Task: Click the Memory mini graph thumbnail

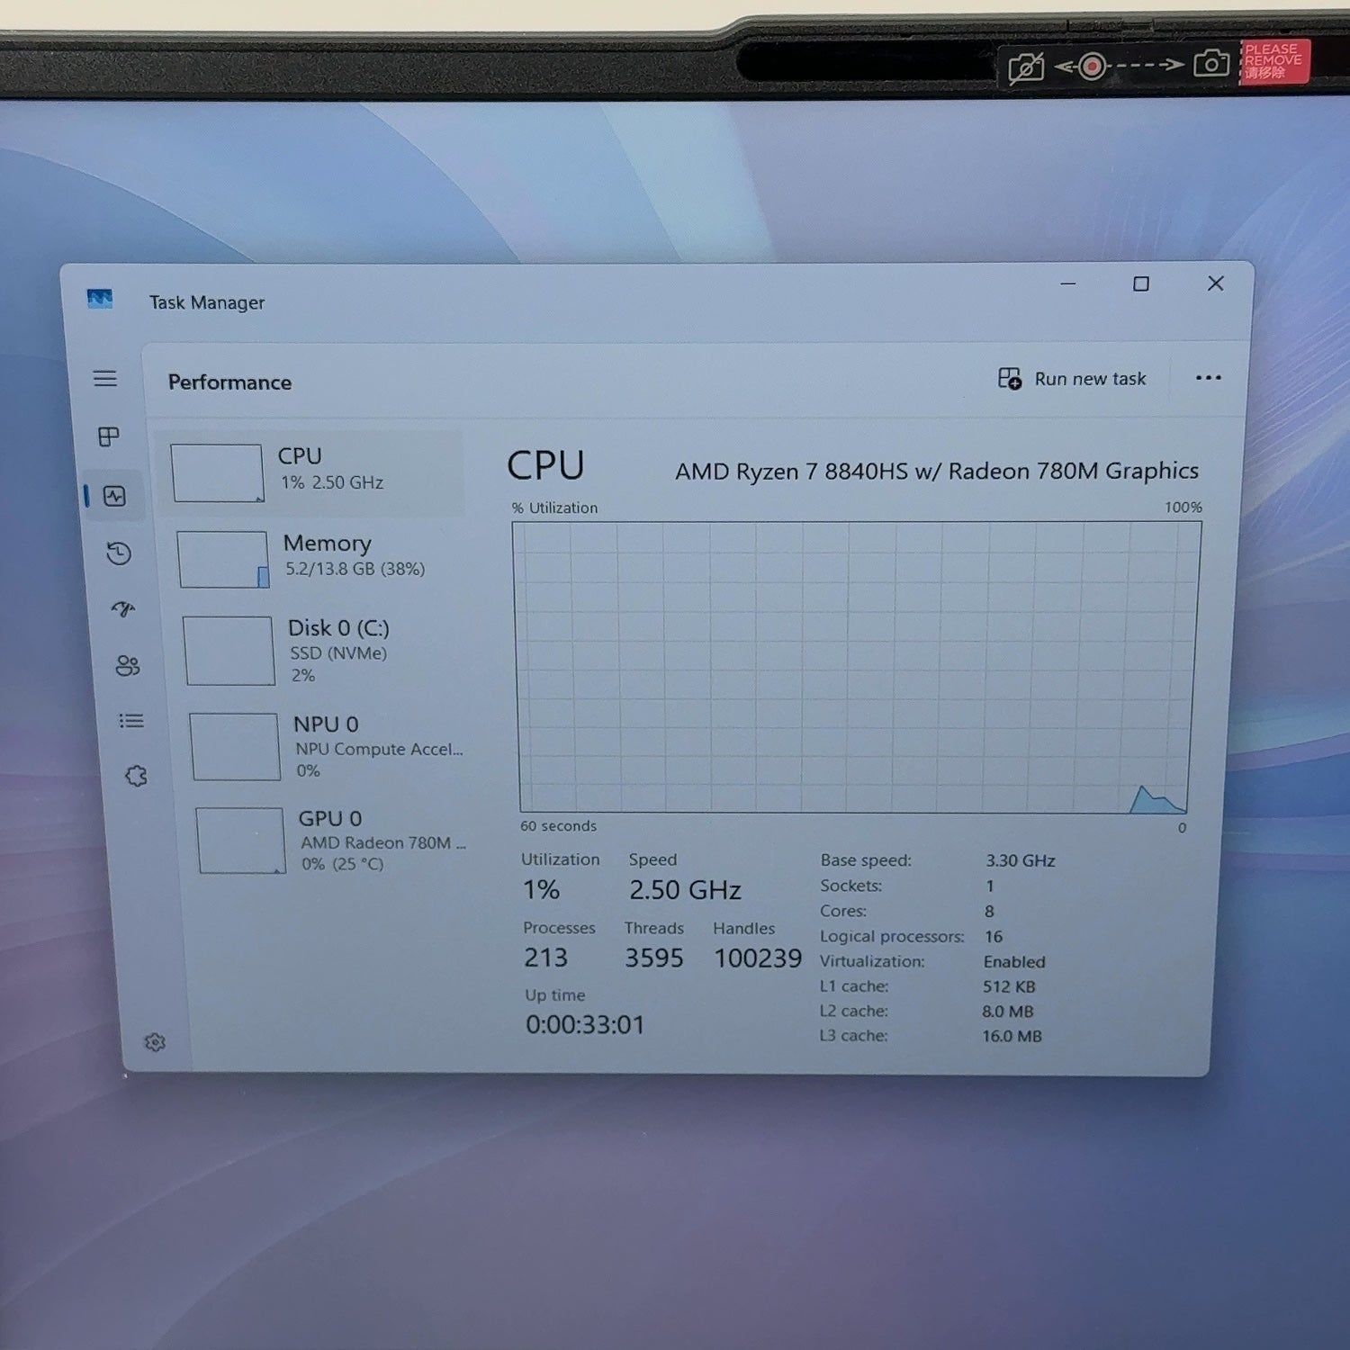Action: click(x=223, y=559)
